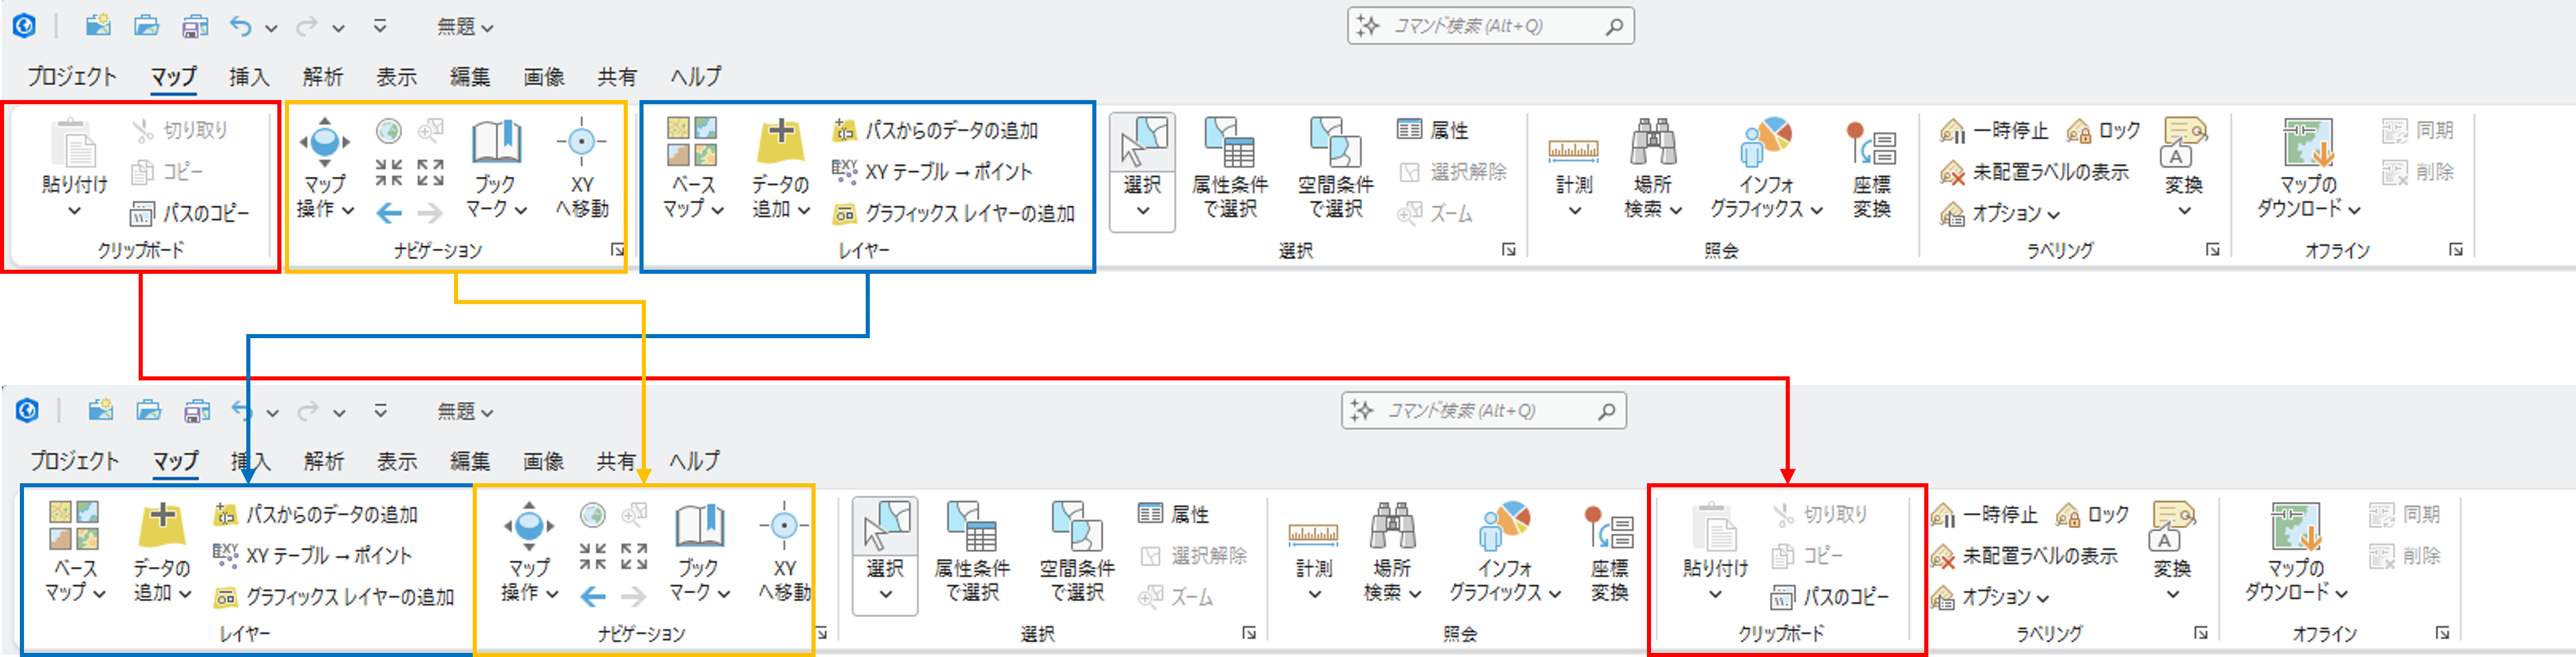Open Analysis (解析) tab in top ribbon
Screen dimensions: 2576x657
pos(322,77)
